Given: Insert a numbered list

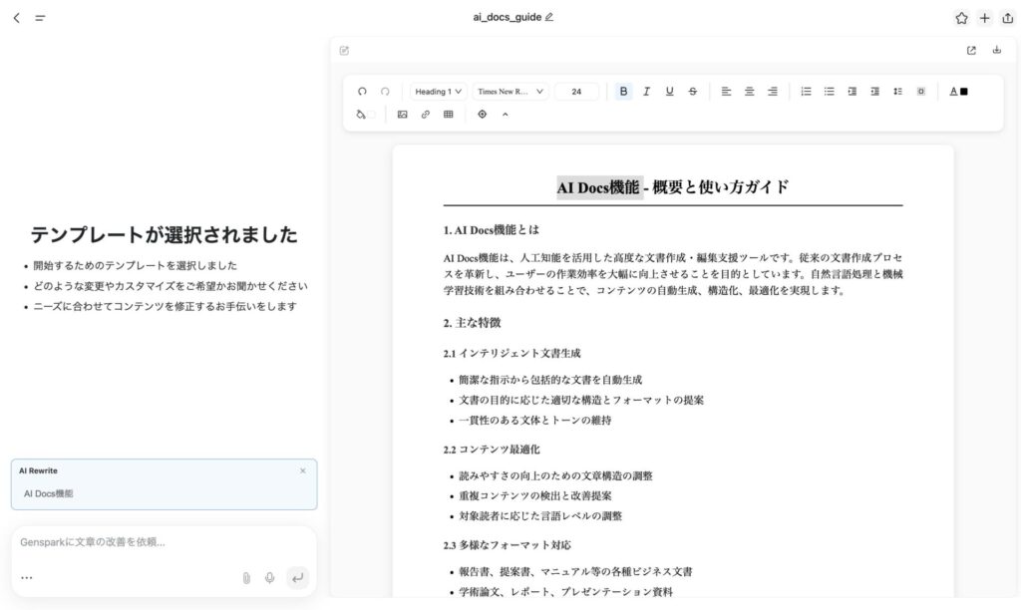Looking at the screenshot, I should (806, 92).
